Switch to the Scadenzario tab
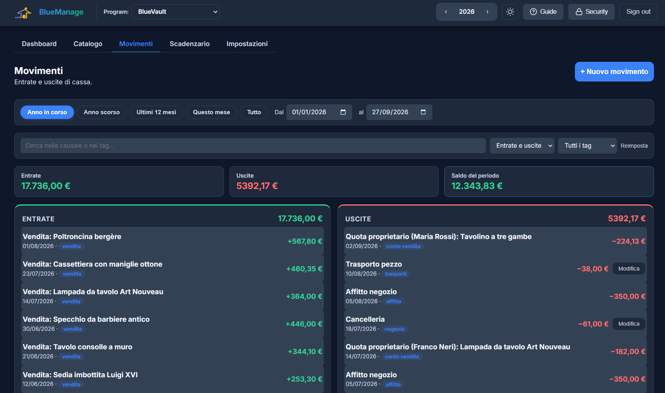 [190, 44]
